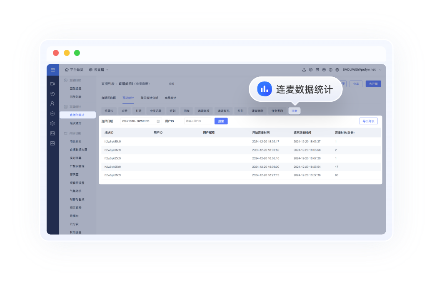This screenshot has width=437, height=285.
Task: Click the code bracket icon in sidebar
Action: tap(52, 143)
